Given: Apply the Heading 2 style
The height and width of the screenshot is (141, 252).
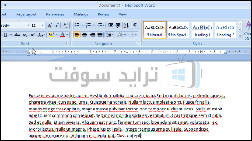Looking at the screenshot, I should click(x=225, y=30).
